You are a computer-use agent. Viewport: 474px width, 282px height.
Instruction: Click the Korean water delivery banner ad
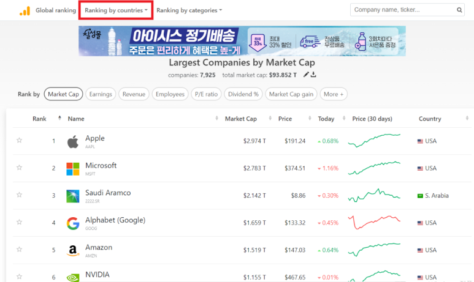click(242, 41)
